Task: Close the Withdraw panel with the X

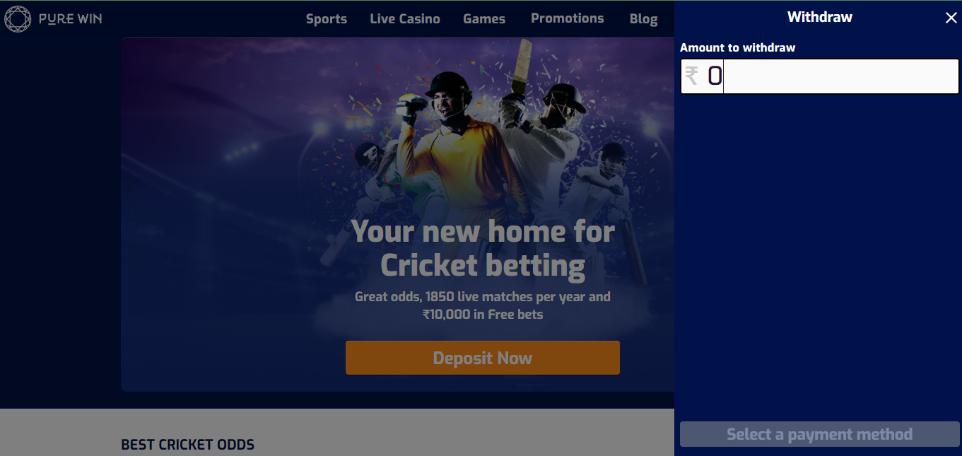Action: (x=951, y=18)
